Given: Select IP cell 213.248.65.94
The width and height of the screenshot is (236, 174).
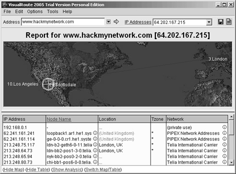Looking at the screenshot, I should coord(18,157).
